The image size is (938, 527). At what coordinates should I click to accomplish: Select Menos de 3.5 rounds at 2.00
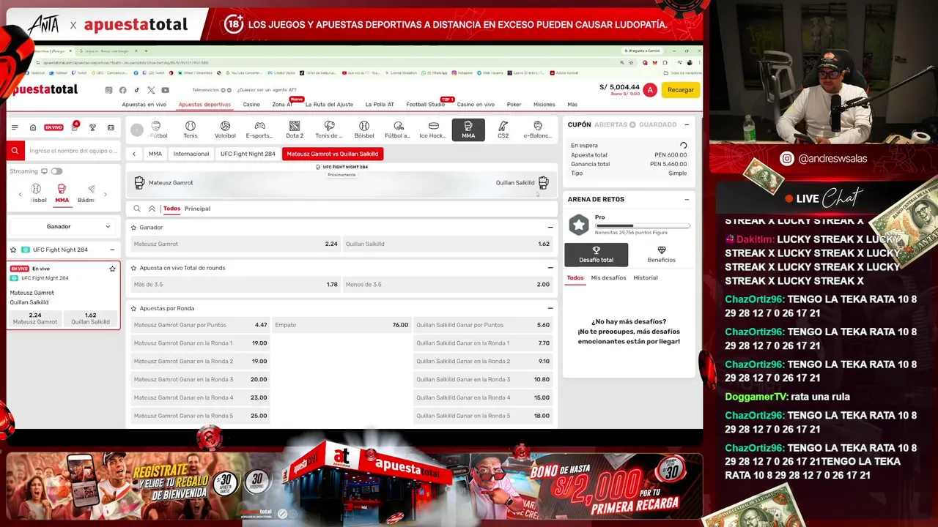pyautogui.click(x=448, y=285)
